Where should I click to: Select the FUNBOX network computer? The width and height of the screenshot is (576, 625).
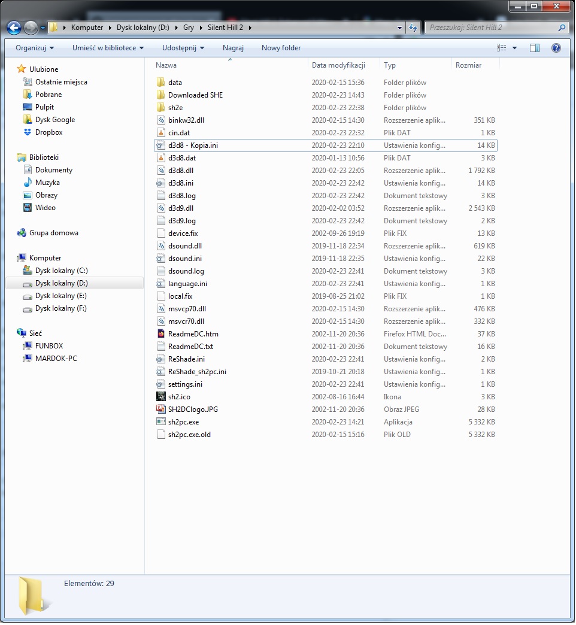coord(49,345)
